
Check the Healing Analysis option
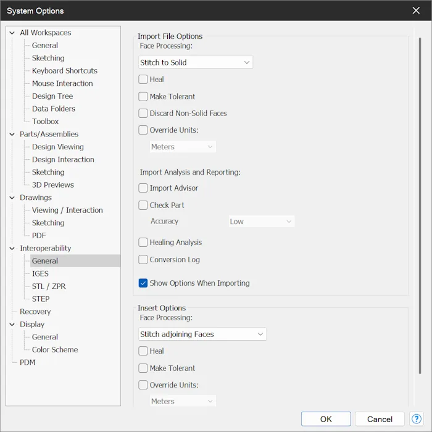click(143, 242)
